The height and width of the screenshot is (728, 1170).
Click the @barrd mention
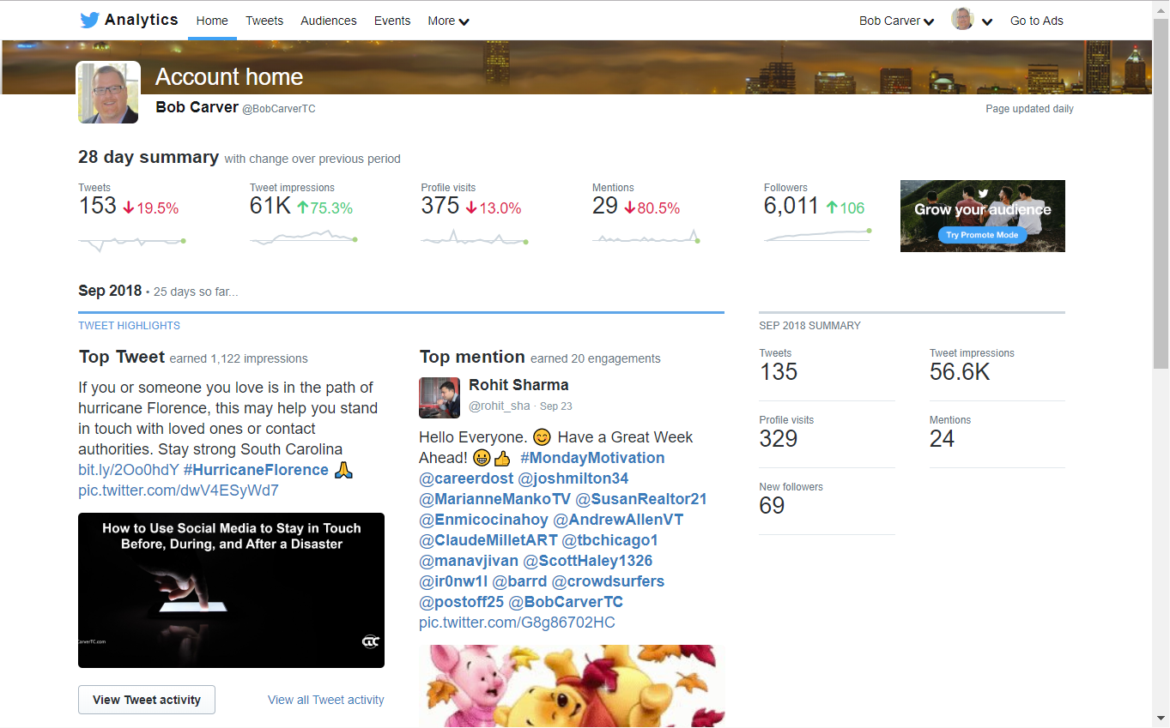coord(520,581)
